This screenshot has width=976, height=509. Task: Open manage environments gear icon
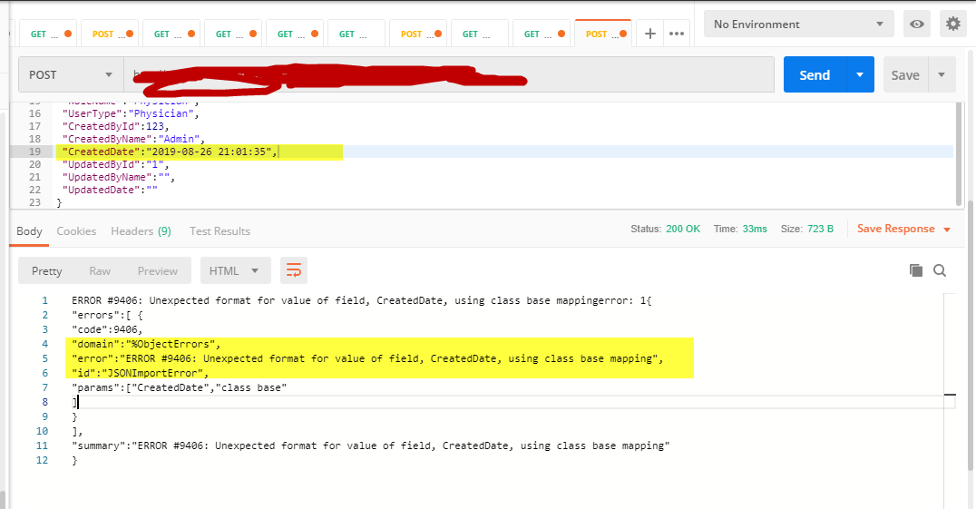click(x=953, y=24)
